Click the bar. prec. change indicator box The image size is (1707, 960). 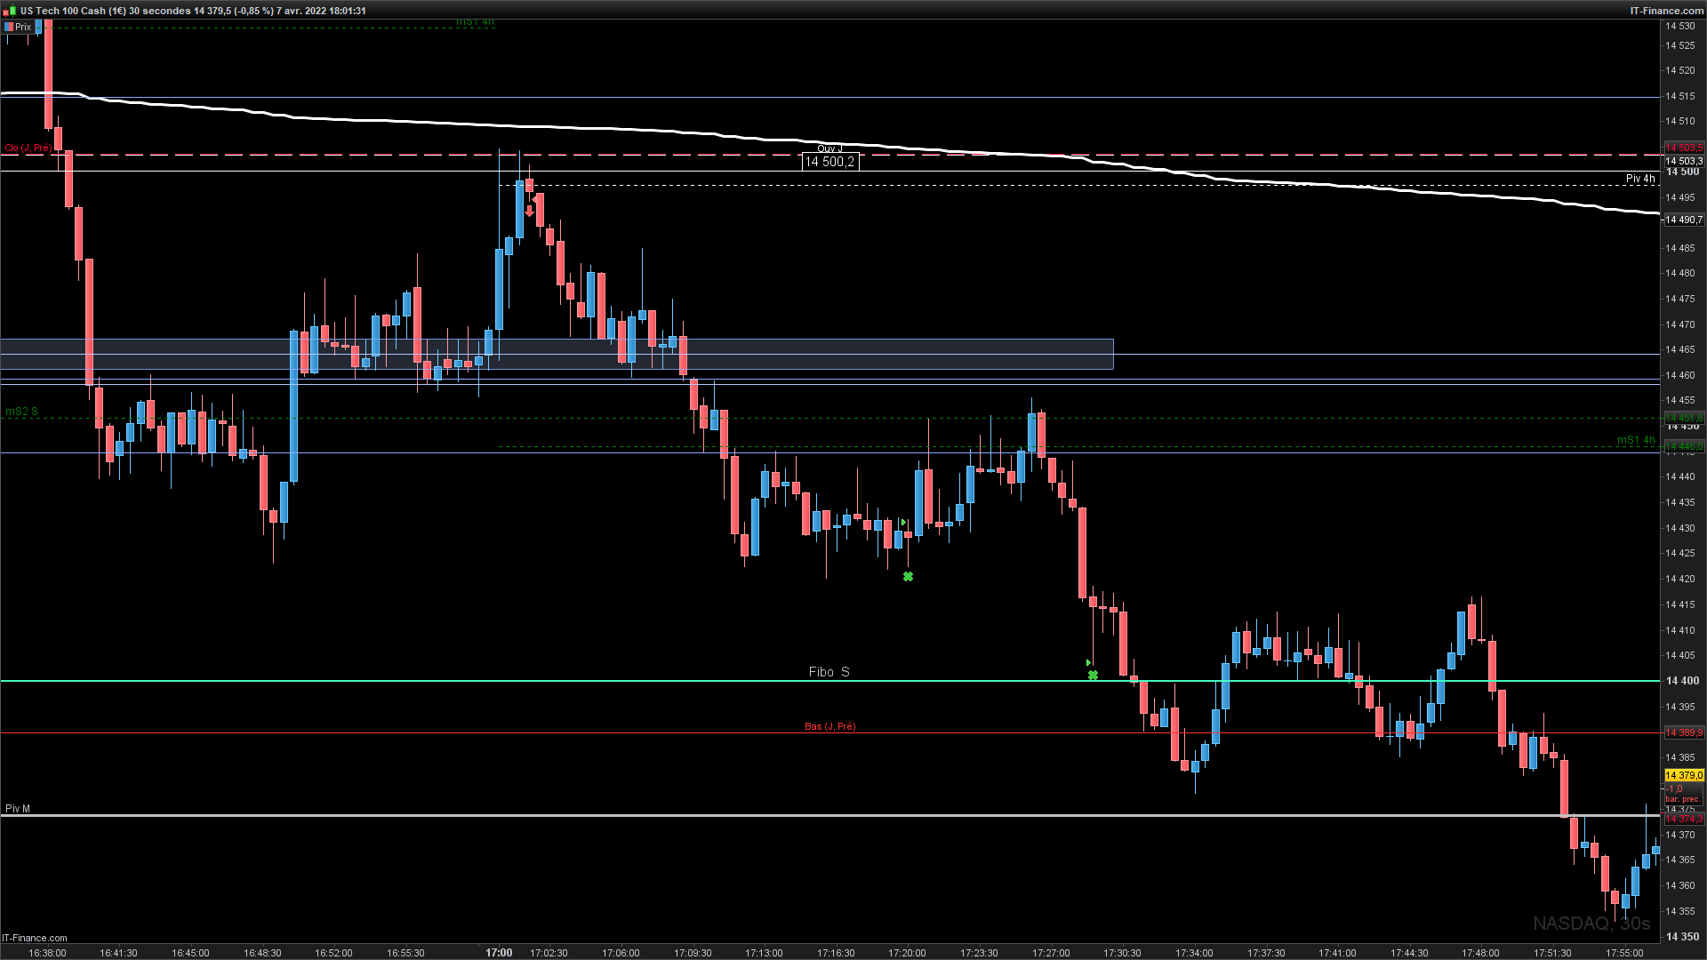1682,794
